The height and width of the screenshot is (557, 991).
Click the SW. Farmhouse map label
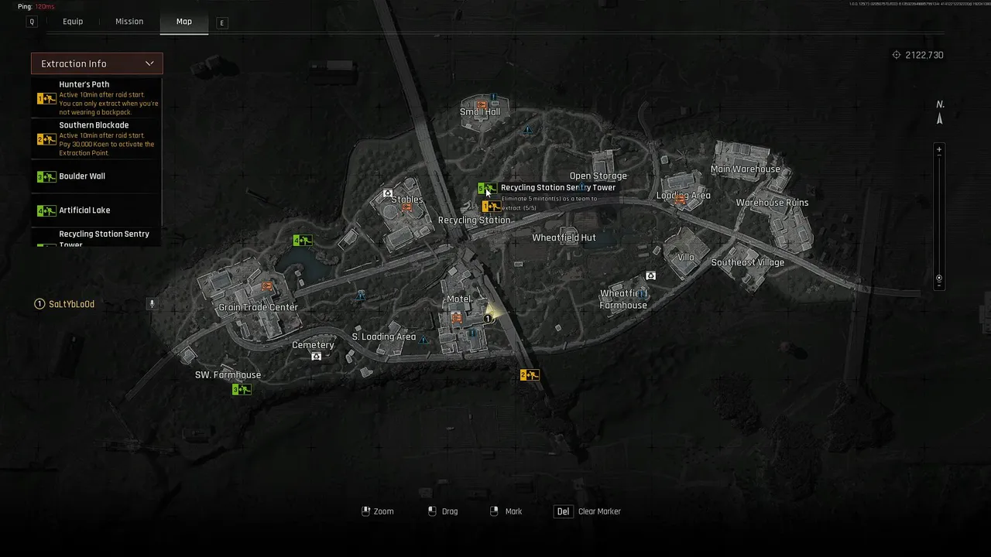[x=228, y=374]
